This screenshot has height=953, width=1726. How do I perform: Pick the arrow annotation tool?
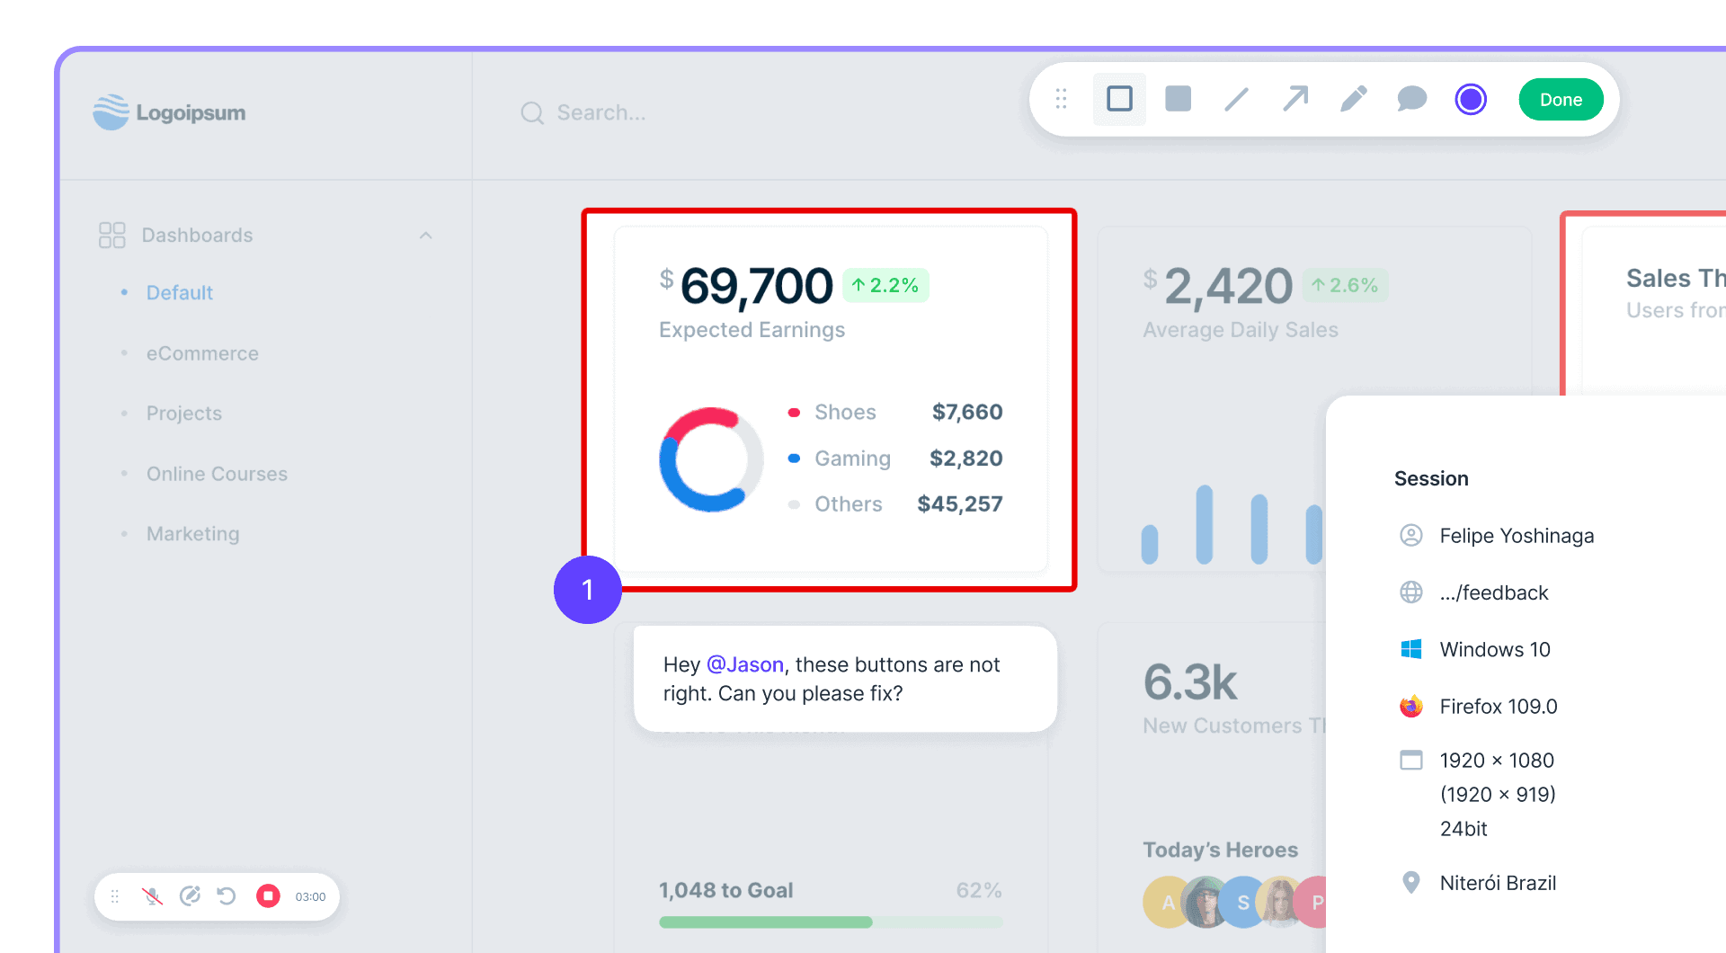pyautogui.click(x=1295, y=99)
